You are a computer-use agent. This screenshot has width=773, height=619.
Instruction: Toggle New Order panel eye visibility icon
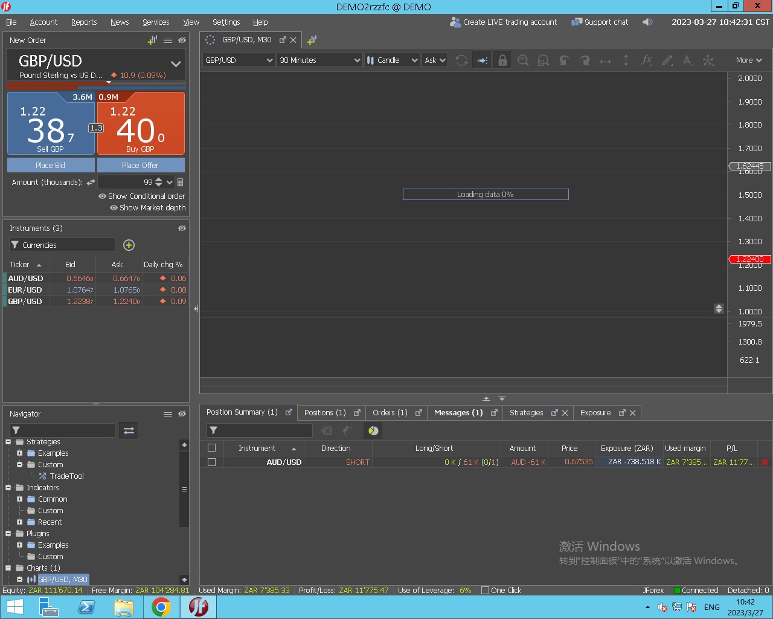[182, 41]
